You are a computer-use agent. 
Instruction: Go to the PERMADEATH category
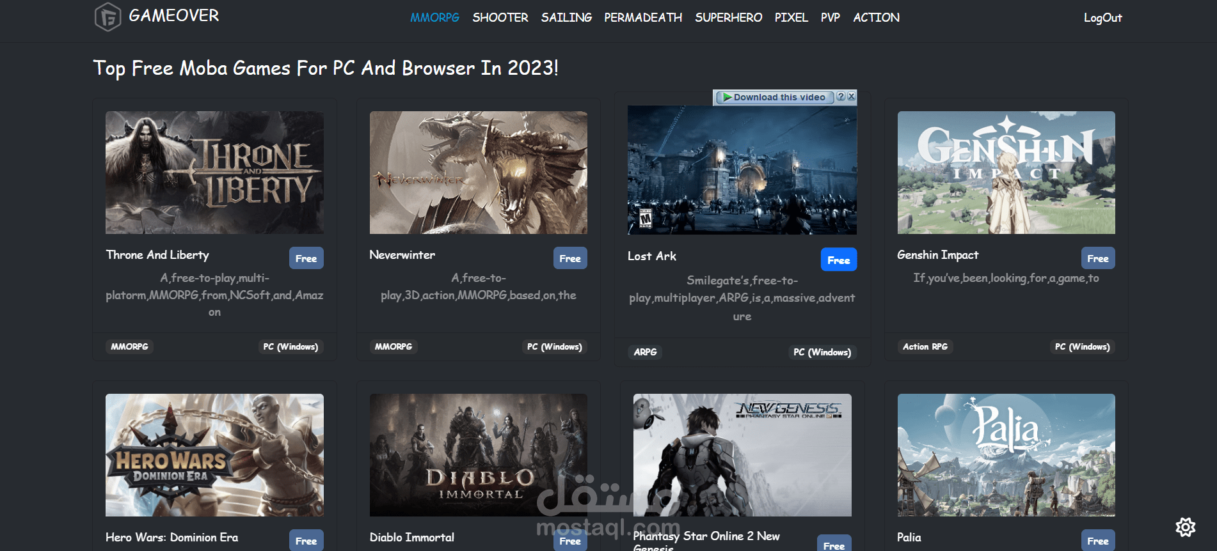pyautogui.click(x=643, y=17)
